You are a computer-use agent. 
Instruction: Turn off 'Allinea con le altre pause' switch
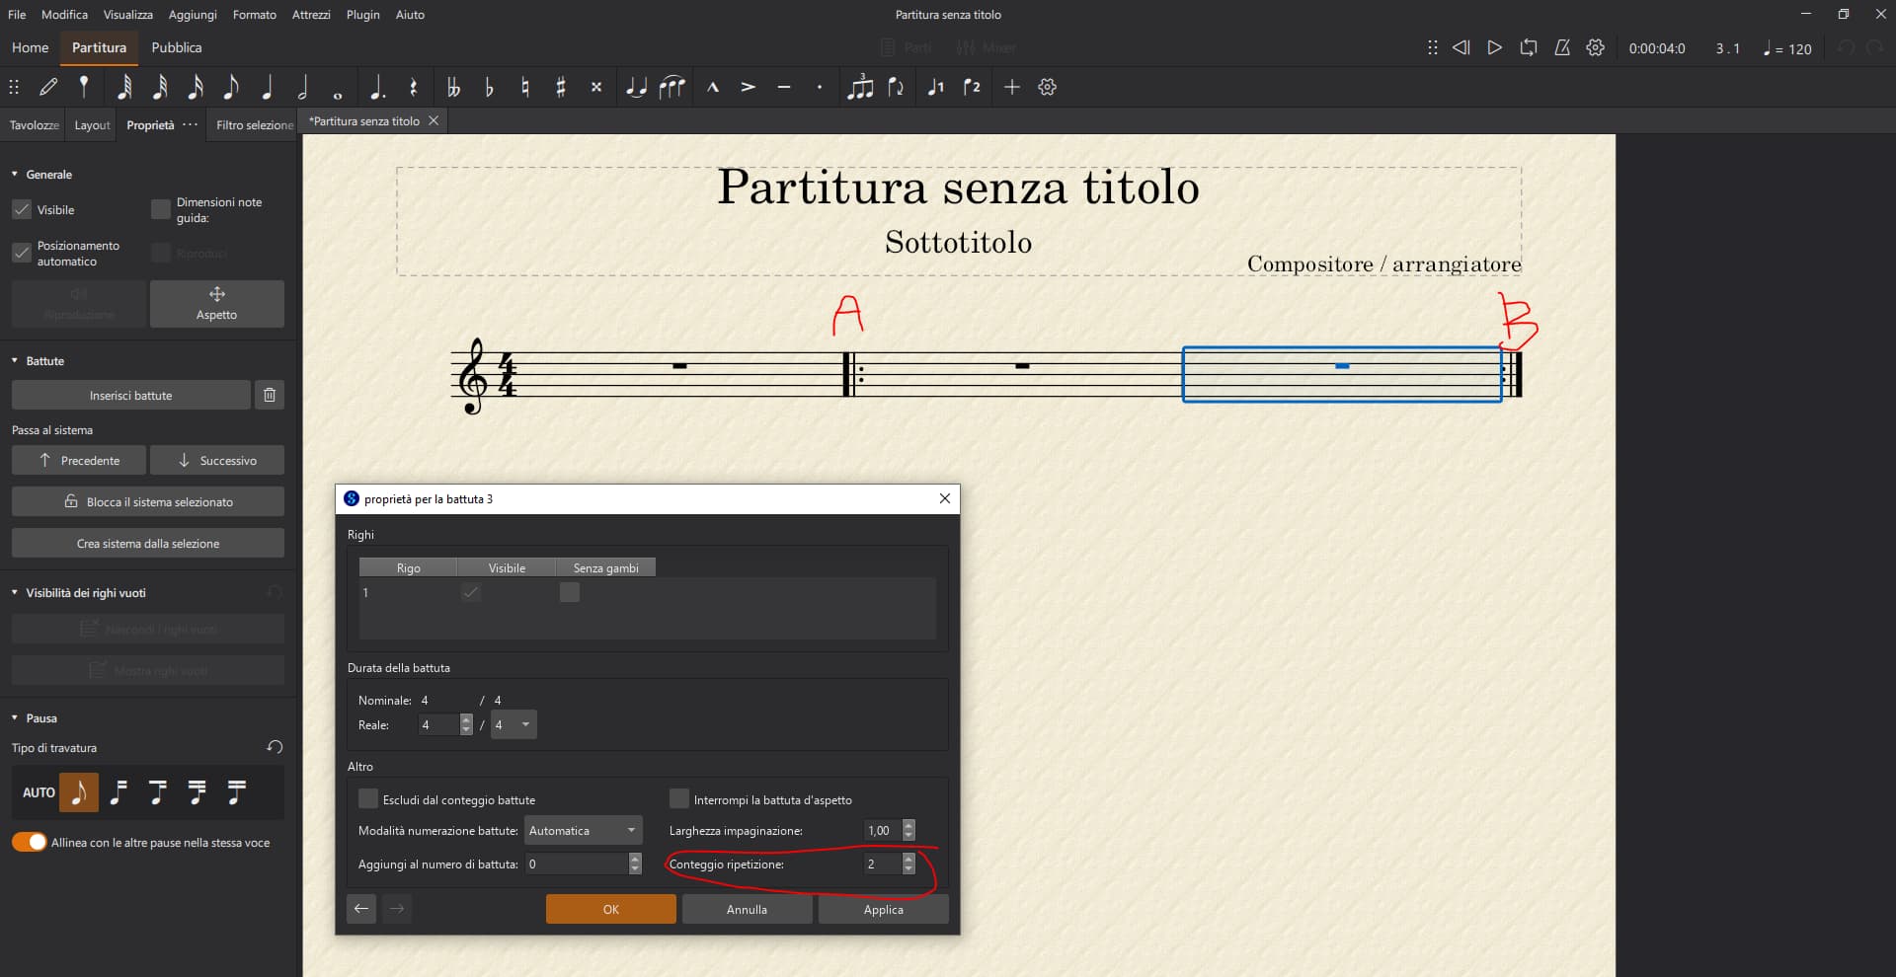pyautogui.click(x=29, y=842)
